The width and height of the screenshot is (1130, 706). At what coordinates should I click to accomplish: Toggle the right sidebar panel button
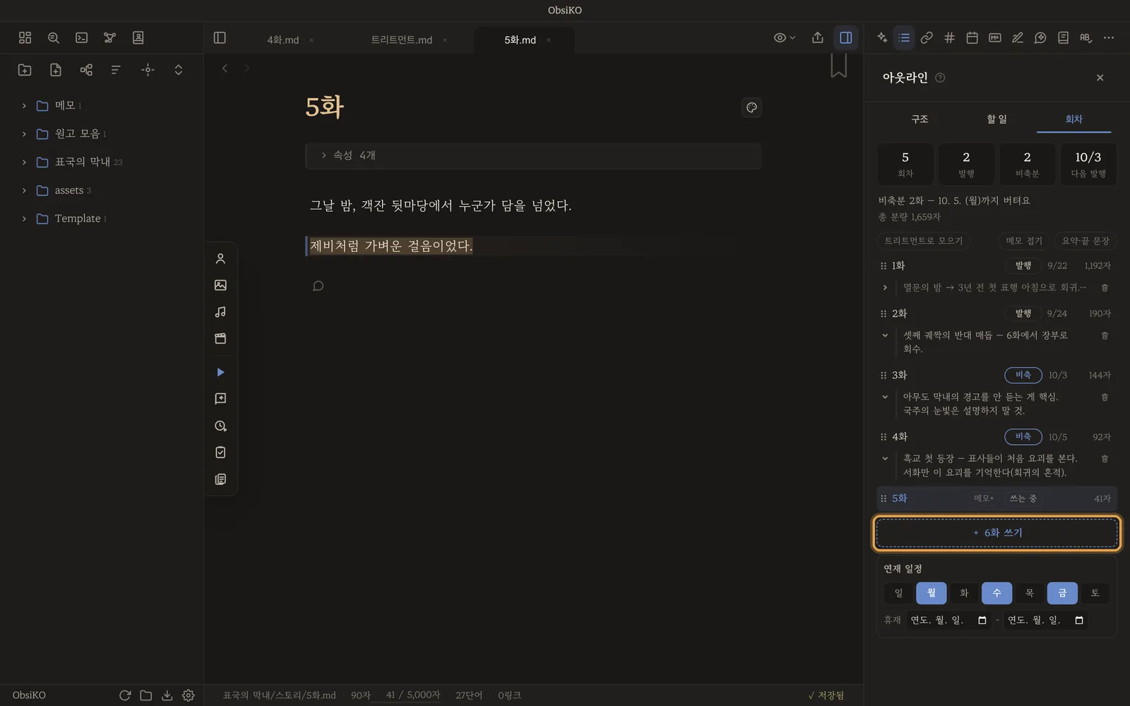coord(845,38)
